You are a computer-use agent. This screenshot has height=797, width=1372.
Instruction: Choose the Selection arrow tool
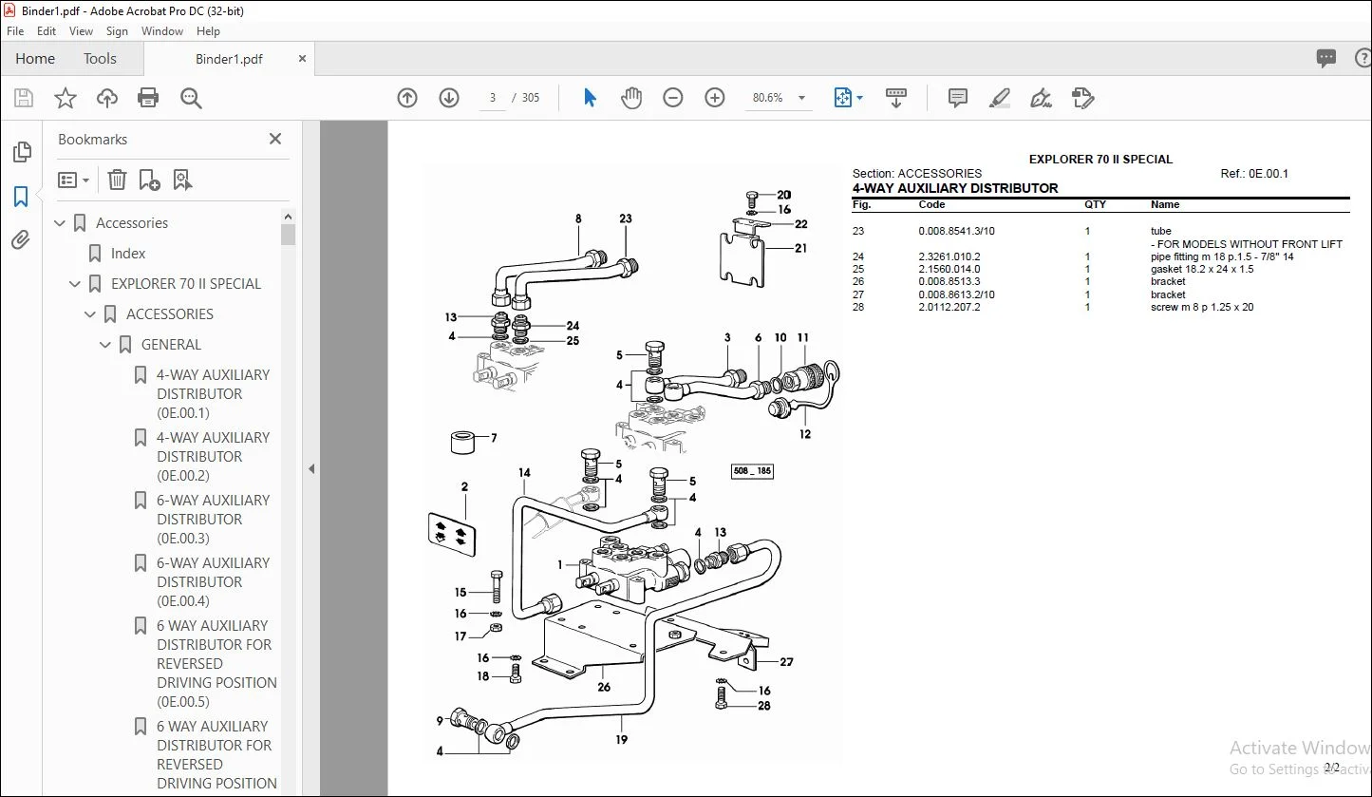[590, 98]
